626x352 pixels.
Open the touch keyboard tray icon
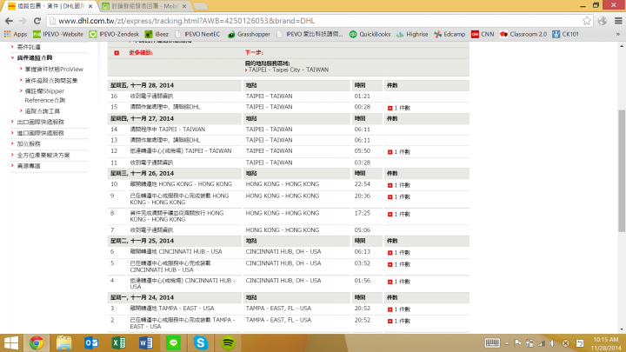(492, 342)
